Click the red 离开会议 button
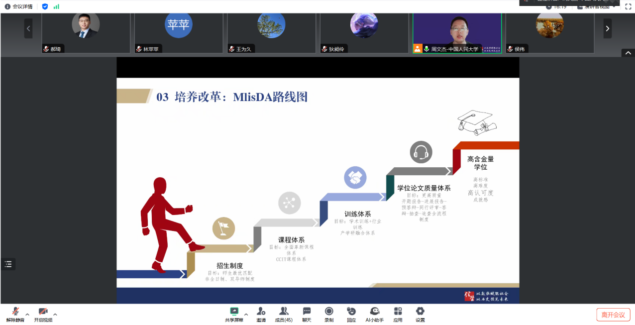 tap(613, 315)
